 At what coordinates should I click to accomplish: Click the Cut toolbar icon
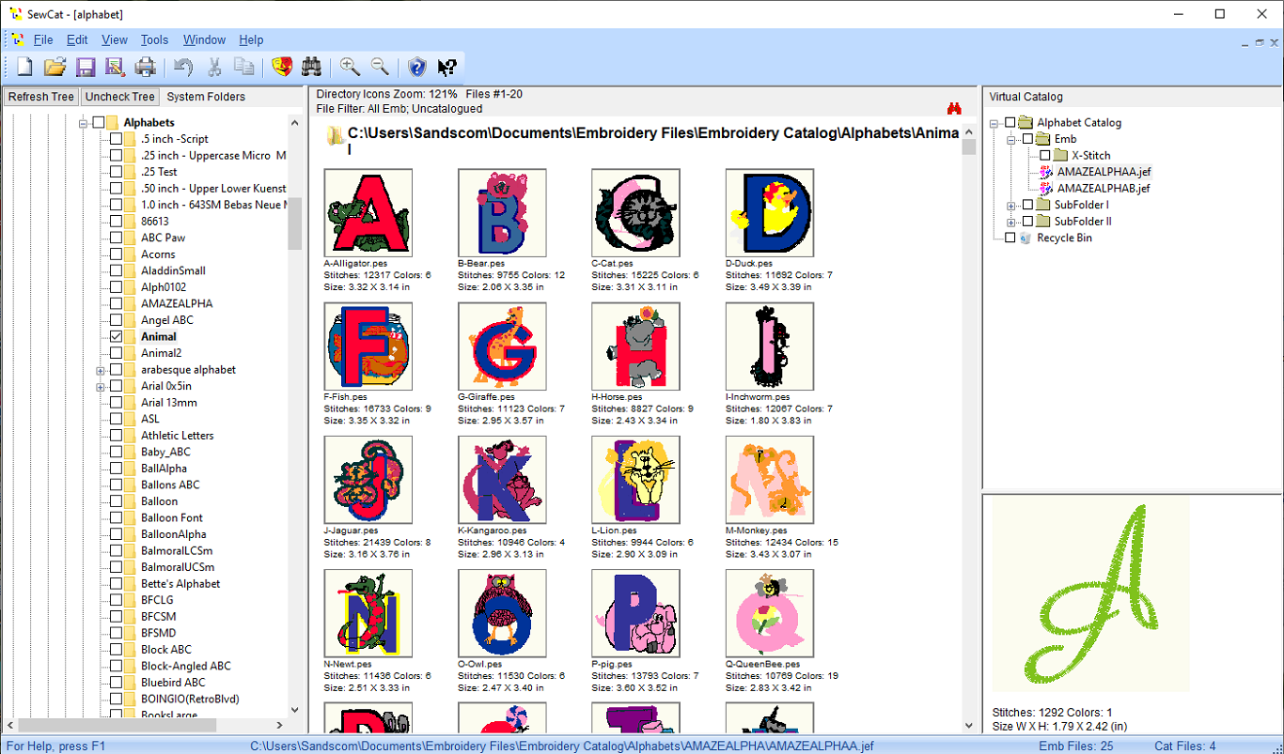[213, 67]
